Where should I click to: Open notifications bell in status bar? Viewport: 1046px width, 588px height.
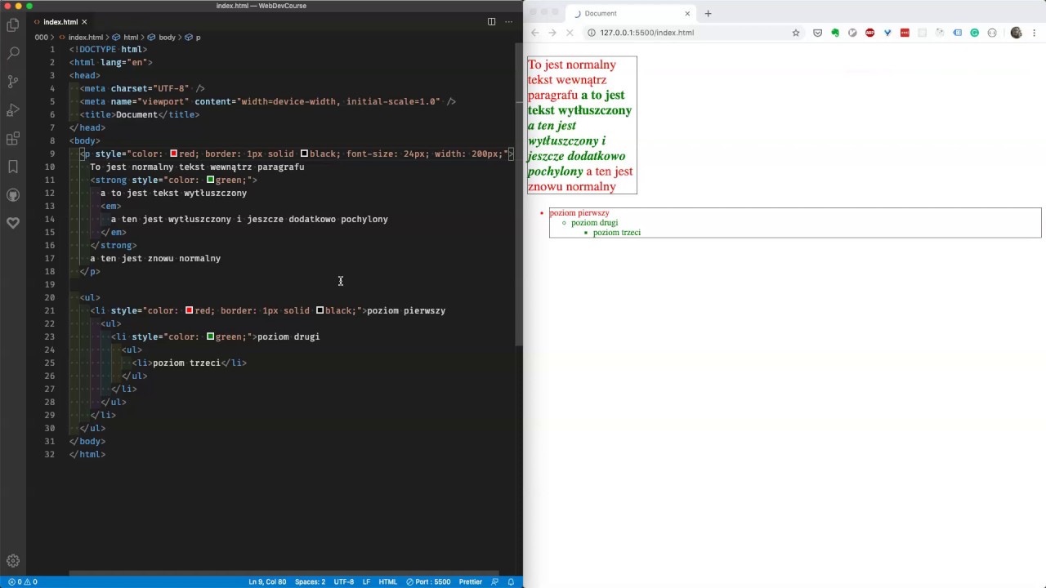coord(511,581)
